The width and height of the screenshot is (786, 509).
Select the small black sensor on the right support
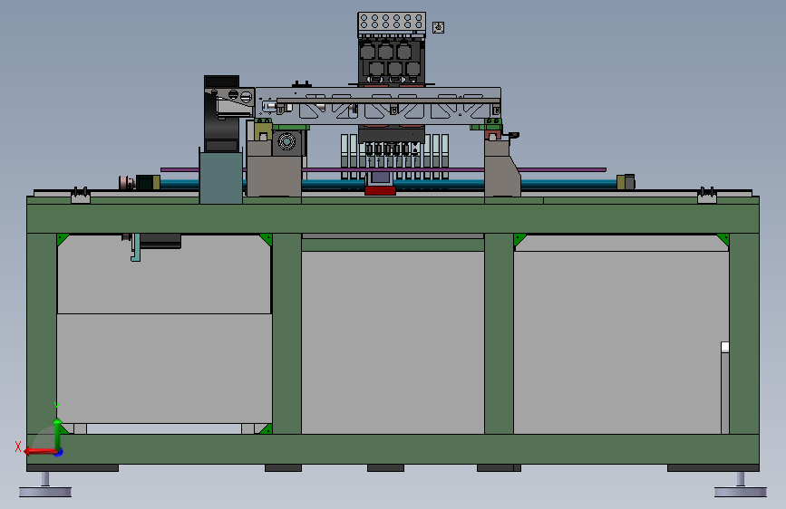[x=513, y=135]
